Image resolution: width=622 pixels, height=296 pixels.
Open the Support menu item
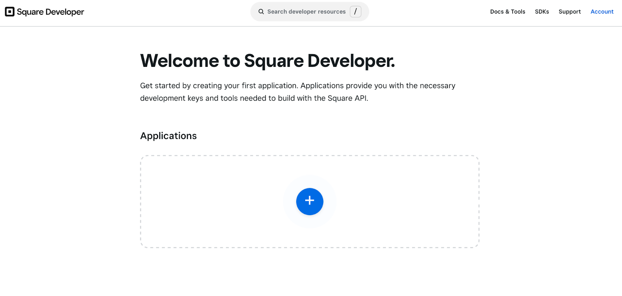570,12
